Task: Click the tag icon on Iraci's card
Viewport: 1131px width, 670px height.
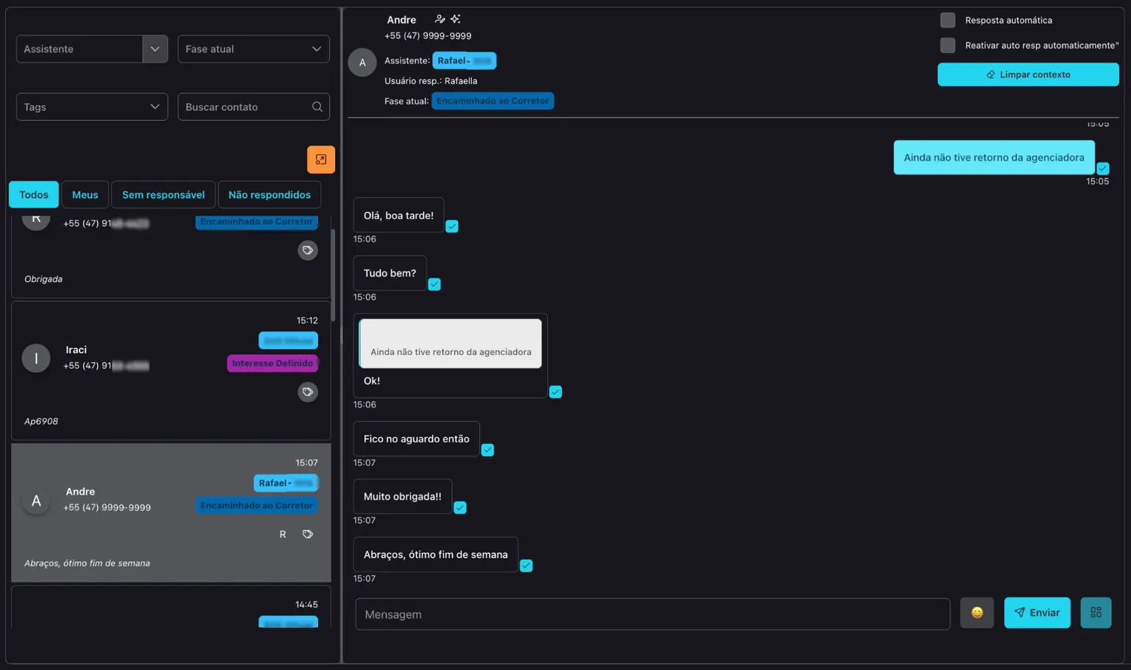Action: pyautogui.click(x=308, y=392)
